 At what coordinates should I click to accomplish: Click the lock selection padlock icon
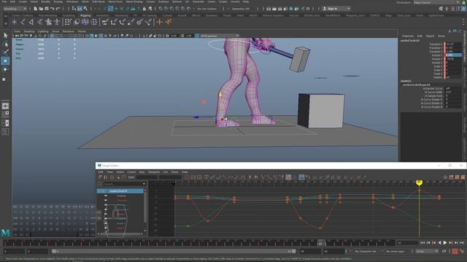click(x=144, y=9)
